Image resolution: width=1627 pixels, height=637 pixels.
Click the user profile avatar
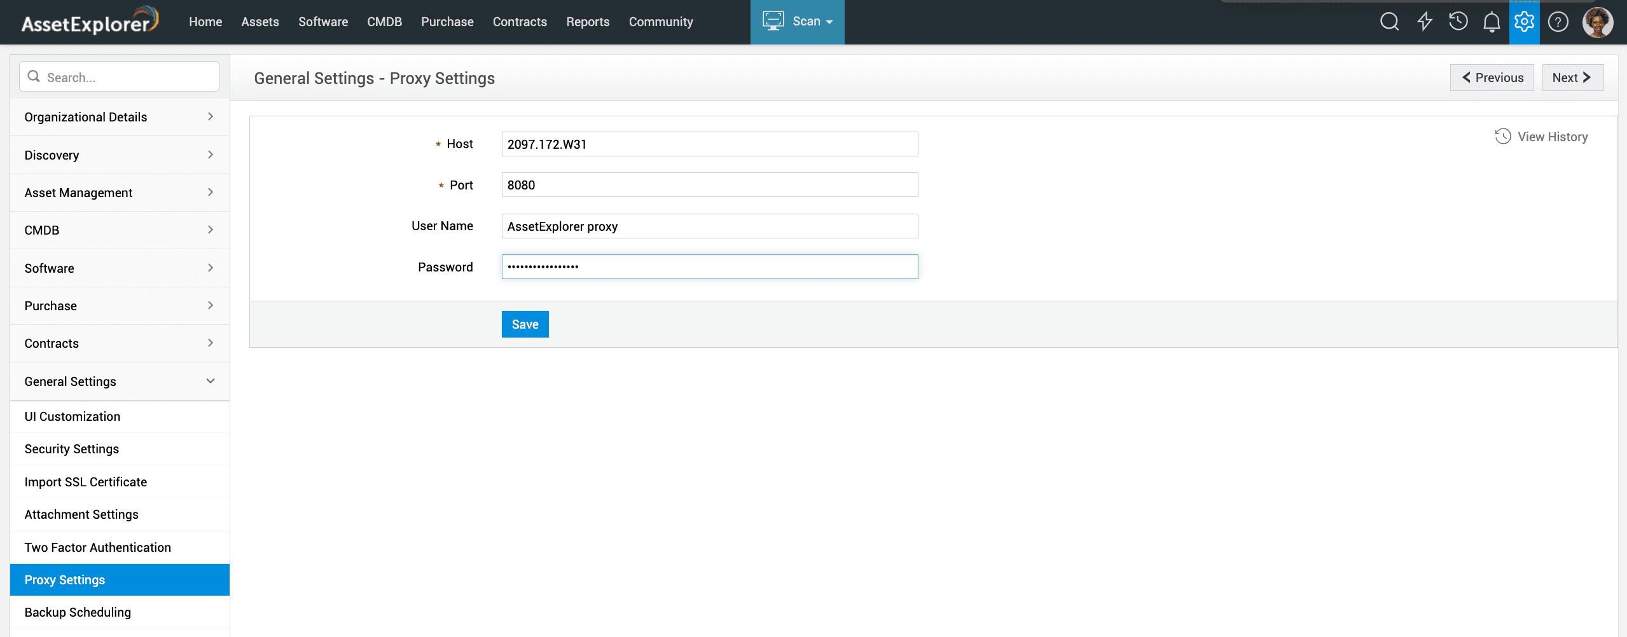[x=1597, y=22]
